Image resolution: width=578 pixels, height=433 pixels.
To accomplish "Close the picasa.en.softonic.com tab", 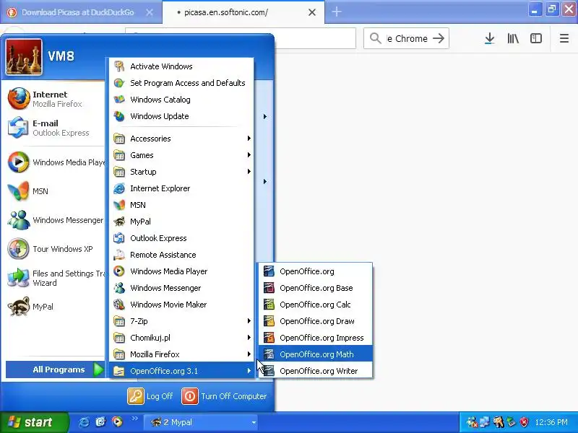I will pos(312,12).
